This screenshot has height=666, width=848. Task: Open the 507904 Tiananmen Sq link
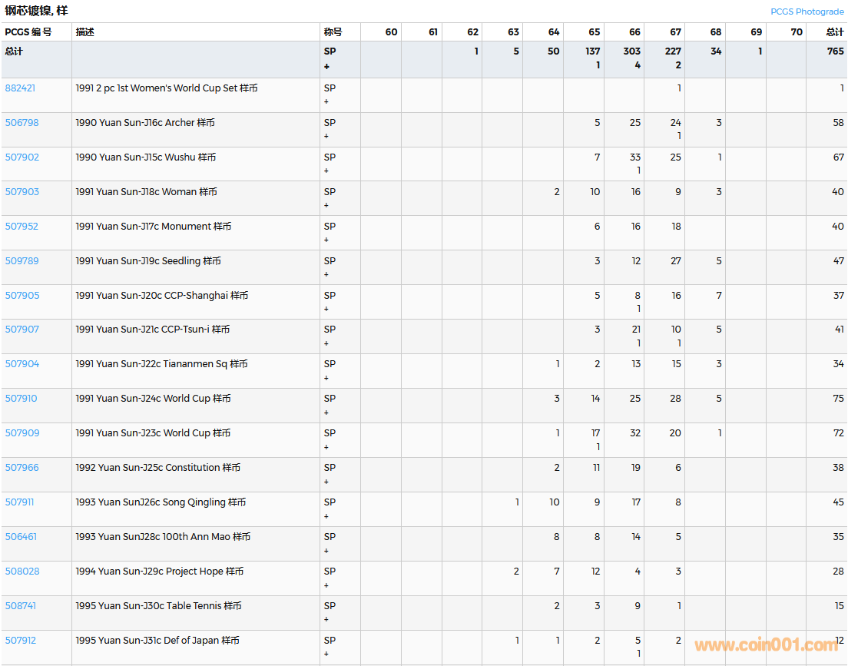pos(22,364)
